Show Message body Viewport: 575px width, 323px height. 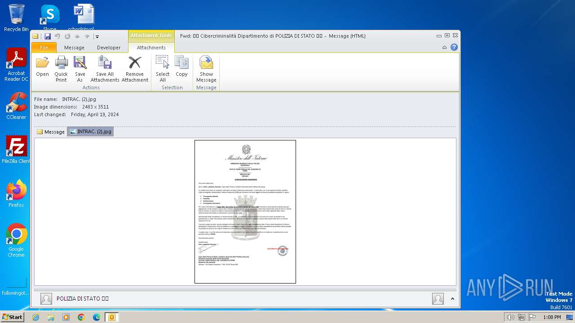tap(206, 69)
